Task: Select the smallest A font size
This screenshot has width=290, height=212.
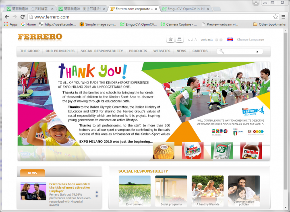Action: pyautogui.click(x=188, y=40)
